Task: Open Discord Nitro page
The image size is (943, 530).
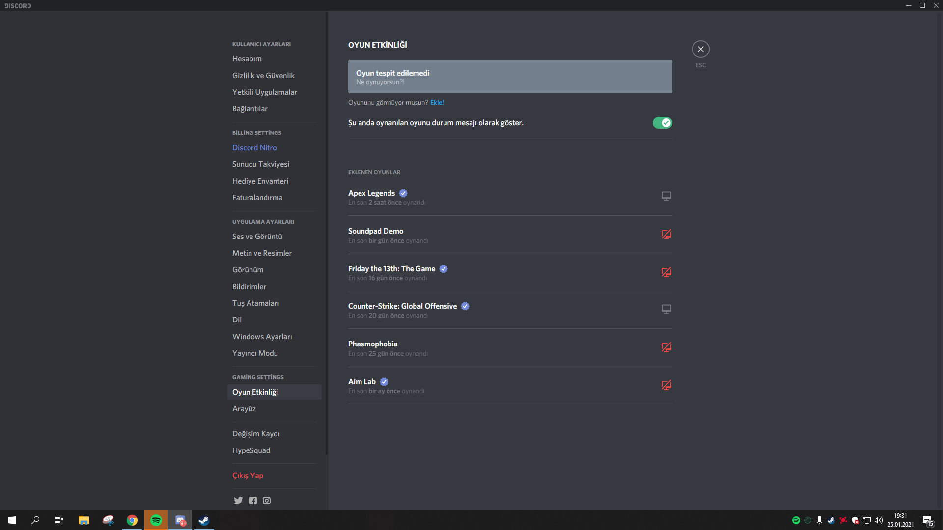Action: point(275,148)
